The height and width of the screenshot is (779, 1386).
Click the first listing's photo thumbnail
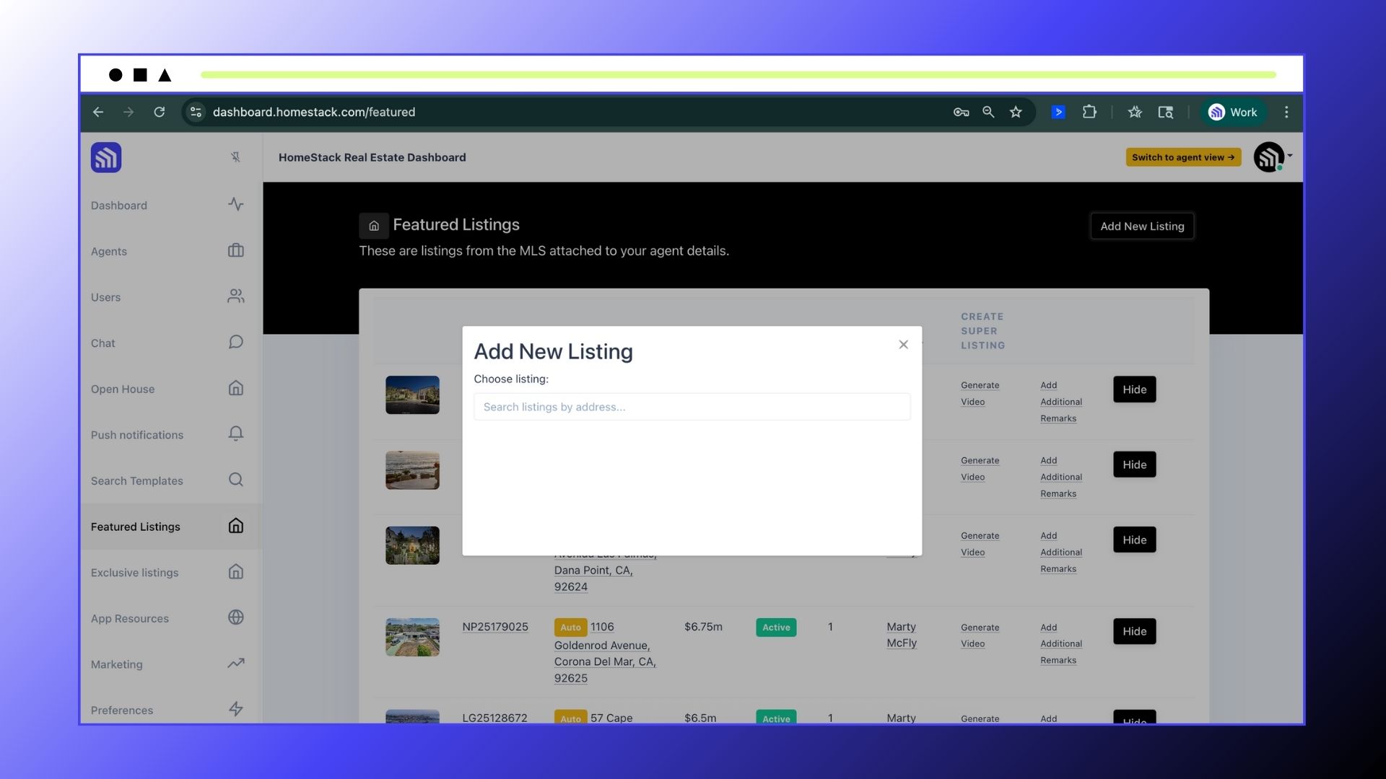click(412, 395)
